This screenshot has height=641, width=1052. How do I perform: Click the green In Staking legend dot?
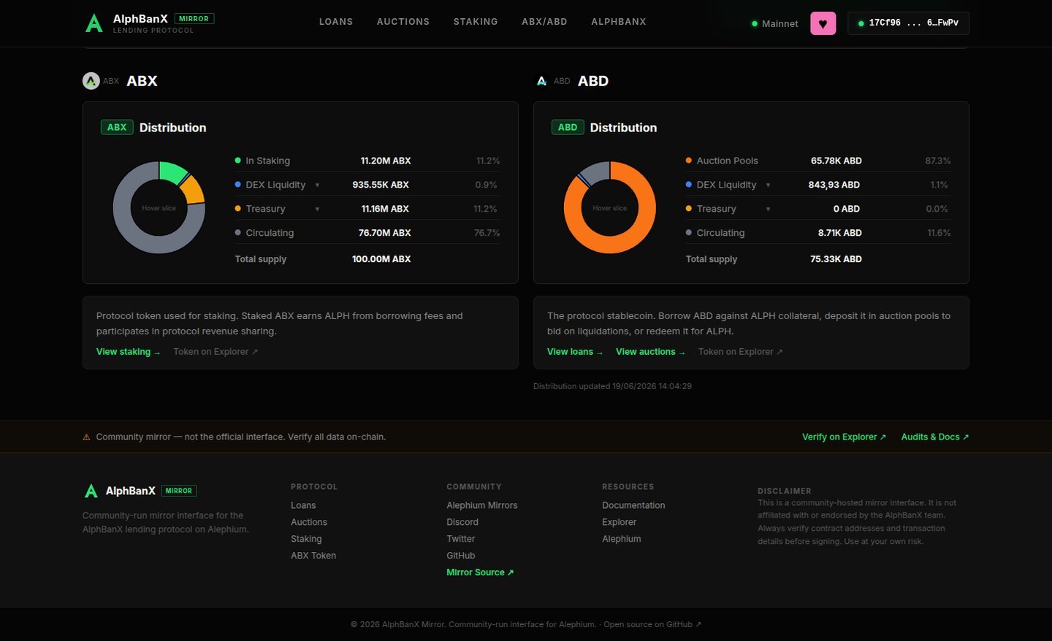point(237,161)
